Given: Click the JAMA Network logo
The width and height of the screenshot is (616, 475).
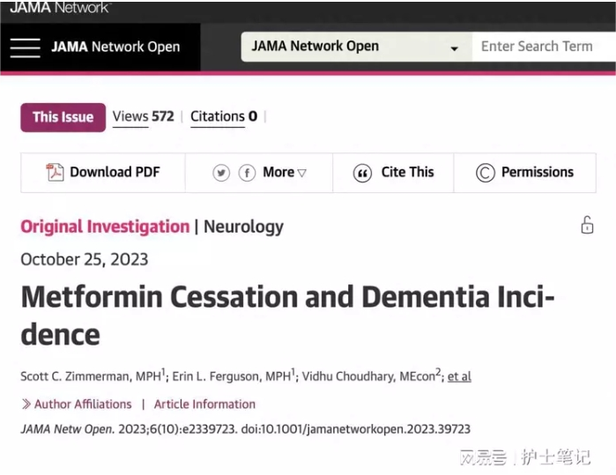Looking at the screenshot, I should click(60, 7).
